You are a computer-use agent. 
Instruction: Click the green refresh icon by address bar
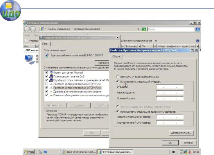[x=144, y=29]
